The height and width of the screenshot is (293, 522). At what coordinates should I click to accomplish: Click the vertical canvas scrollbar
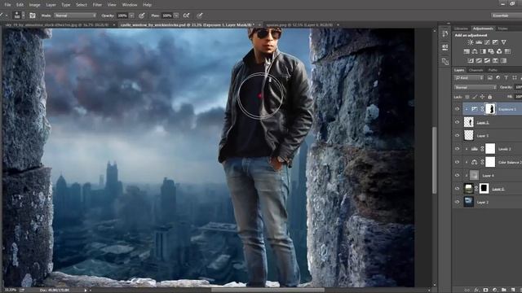coord(435,160)
